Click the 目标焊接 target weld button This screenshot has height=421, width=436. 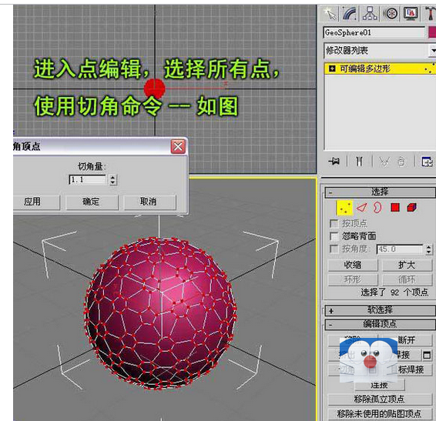click(407, 370)
